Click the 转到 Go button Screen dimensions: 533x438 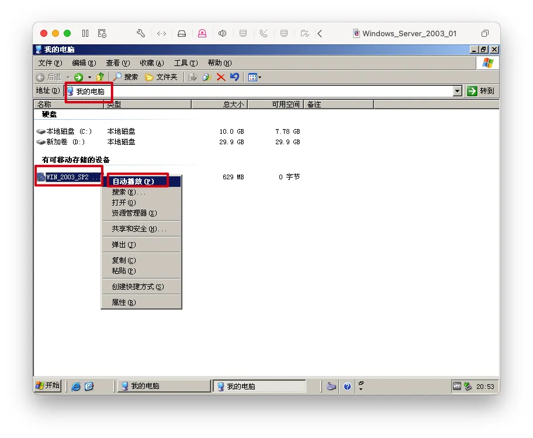(480, 91)
